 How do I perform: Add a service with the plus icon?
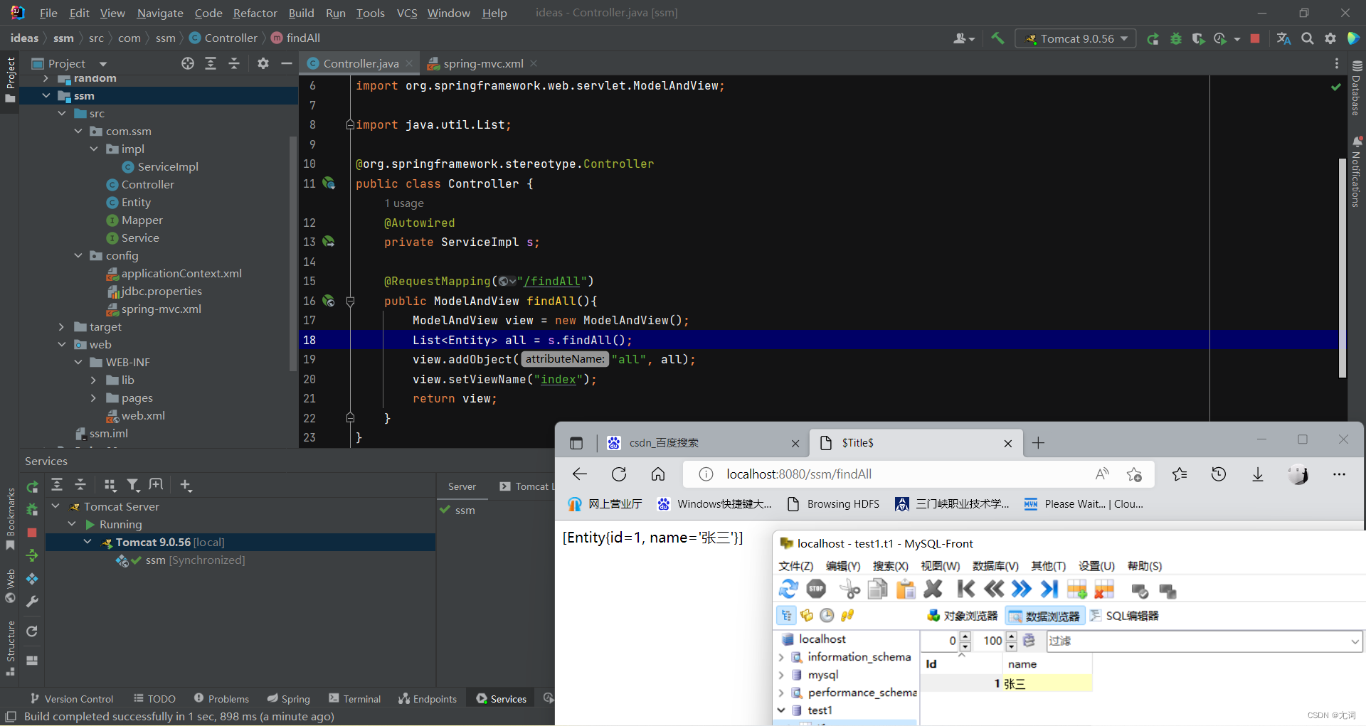[x=186, y=485]
